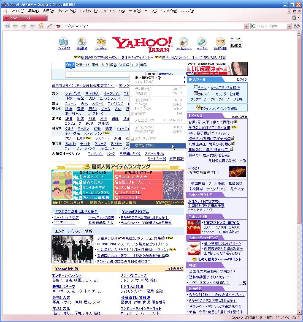303x322 pixels.
Task: Switch to the Yahoo! JAPAN browser tab
Action: [25, 18]
